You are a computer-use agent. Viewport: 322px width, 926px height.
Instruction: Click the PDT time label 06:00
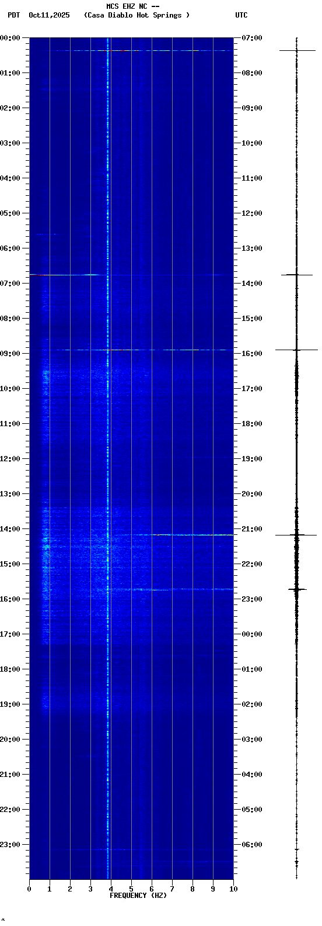coord(10,248)
